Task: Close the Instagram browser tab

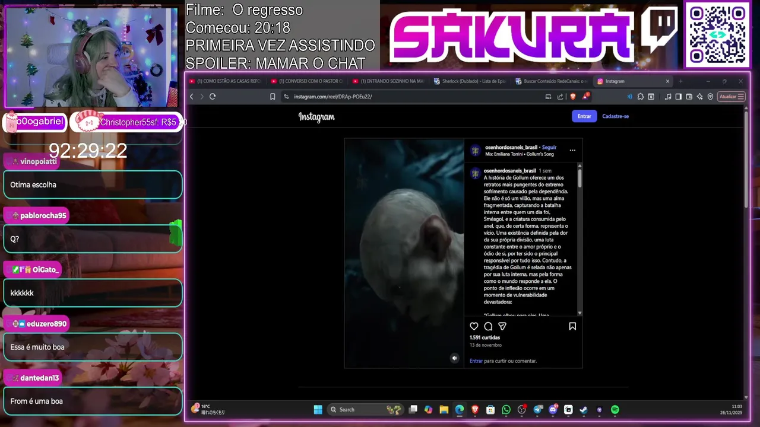Action: tap(667, 81)
